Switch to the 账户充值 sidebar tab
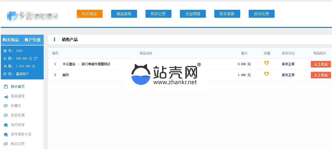 point(33,40)
